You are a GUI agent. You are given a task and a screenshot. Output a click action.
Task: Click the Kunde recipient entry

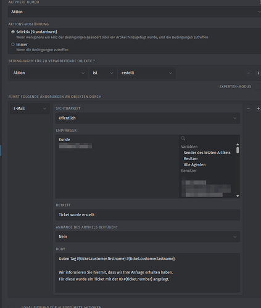click(x=64, y=140)
